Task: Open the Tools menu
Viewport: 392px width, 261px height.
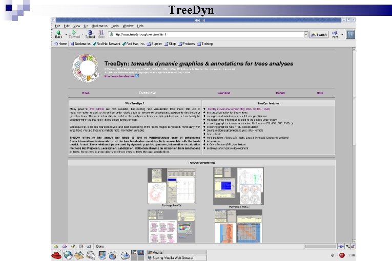Action: pyautogui.click(x=115, y=26)
